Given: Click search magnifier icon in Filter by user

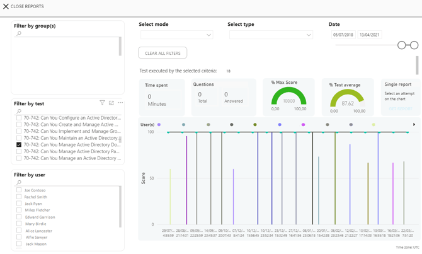Looking at the screenshot, I should click(19, 182).
